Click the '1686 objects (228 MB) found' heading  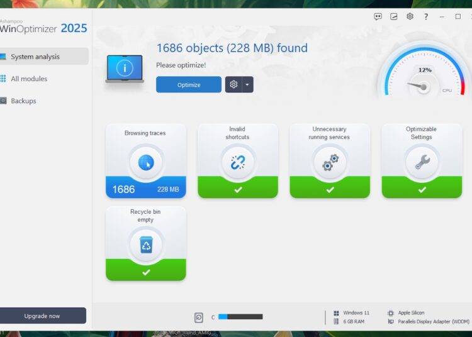[x=232, y=48]
